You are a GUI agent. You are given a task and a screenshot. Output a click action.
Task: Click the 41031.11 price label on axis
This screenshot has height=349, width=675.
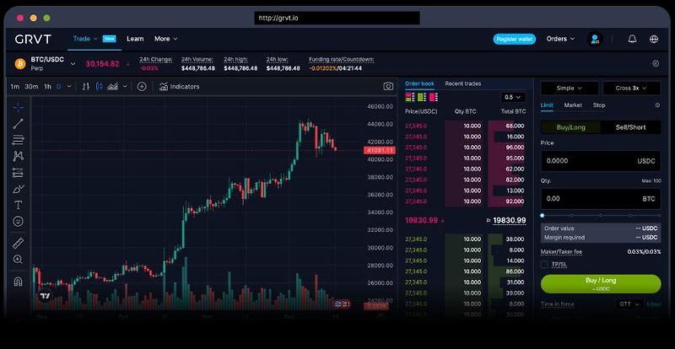[379, 150]
